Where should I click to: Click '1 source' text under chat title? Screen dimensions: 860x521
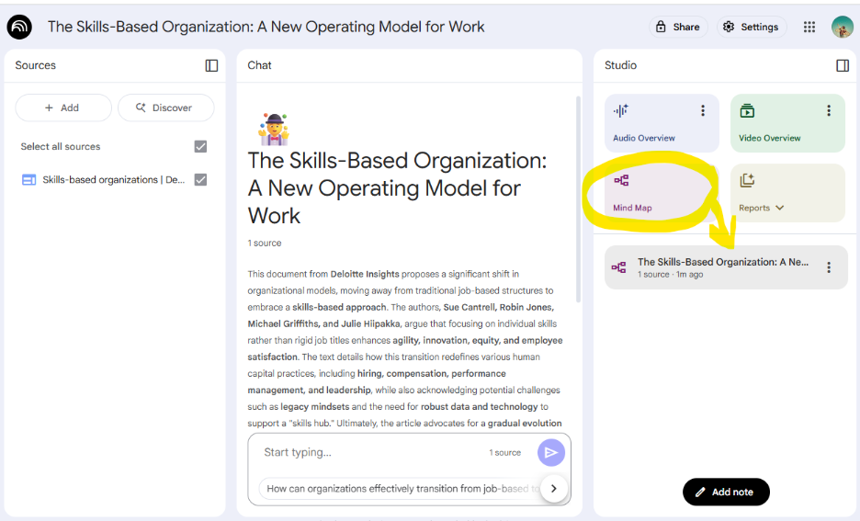tap(265, 243)
